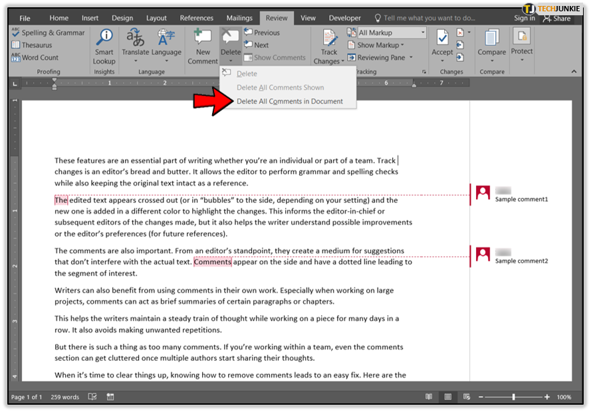The image size is (591, 412).
Task: Open the File tab
Action: tap(25, 18)
